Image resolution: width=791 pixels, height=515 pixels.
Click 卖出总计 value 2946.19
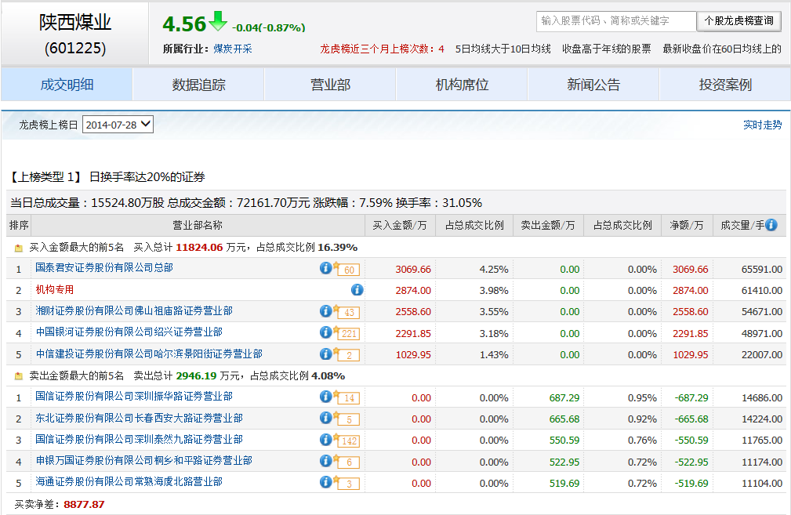pyautogui.click(x=197, y=376)
